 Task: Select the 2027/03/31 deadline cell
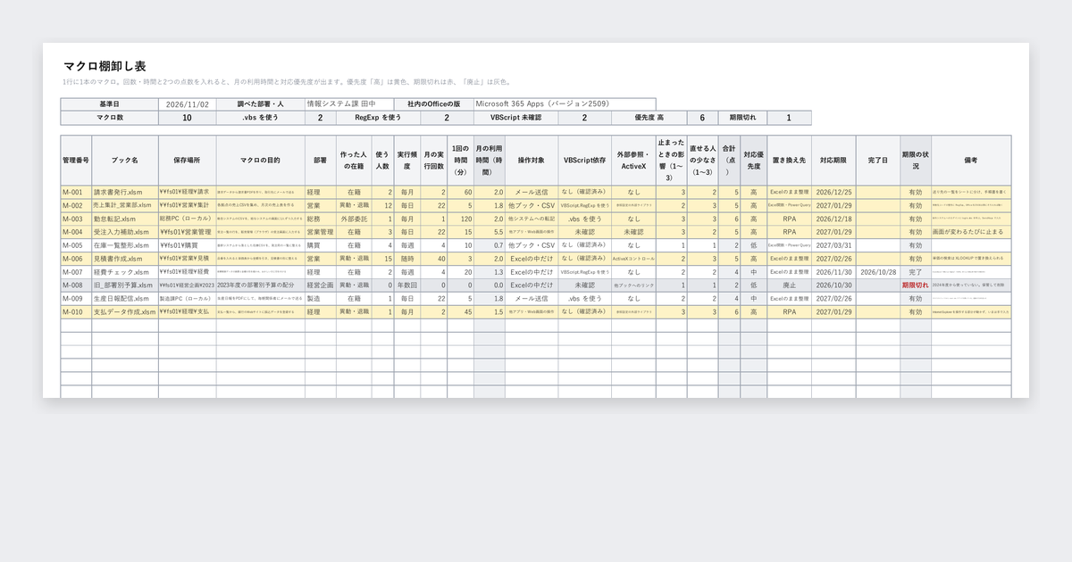pyautogui.click(x=833, y=245)
